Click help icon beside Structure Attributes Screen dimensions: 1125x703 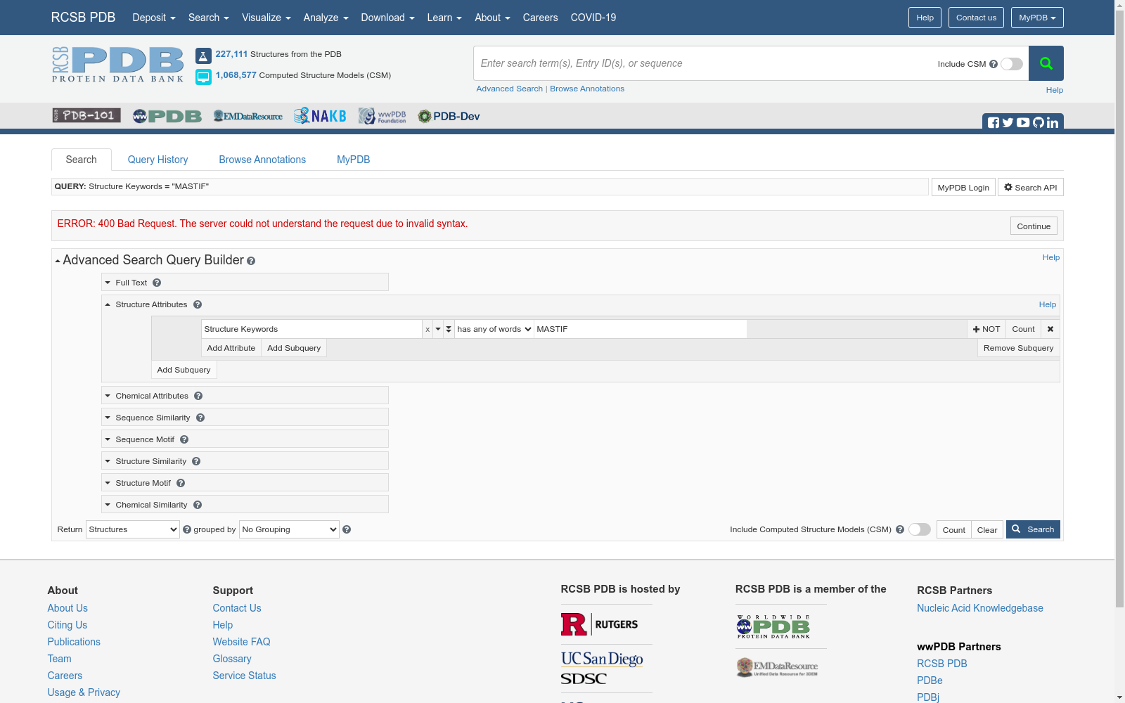click(x=198, y=304)
